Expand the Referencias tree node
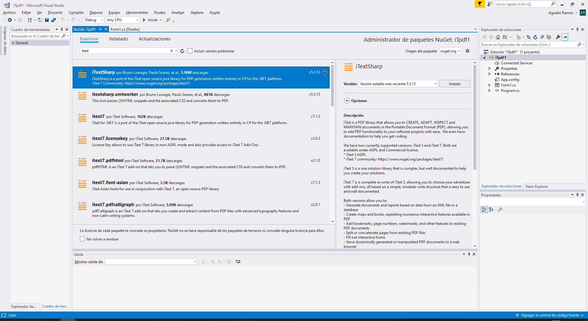 click(489, 74)
